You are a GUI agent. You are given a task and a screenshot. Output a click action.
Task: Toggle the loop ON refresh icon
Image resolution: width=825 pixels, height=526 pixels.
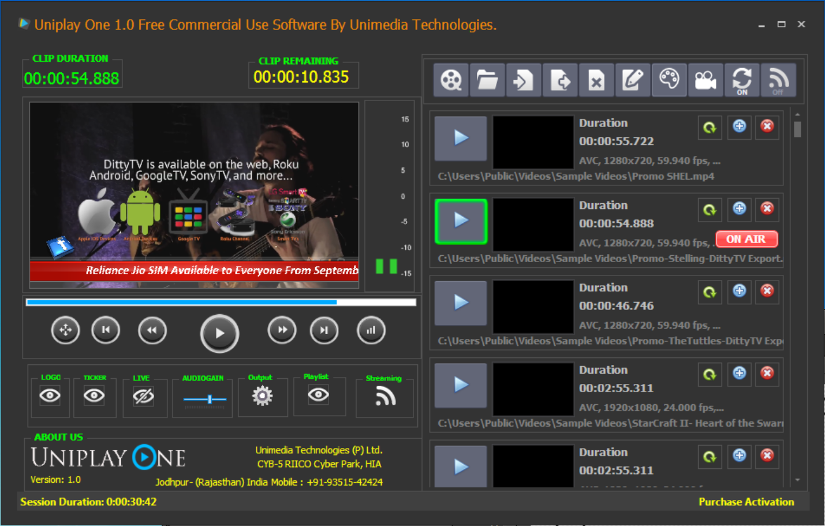[742, 80]
